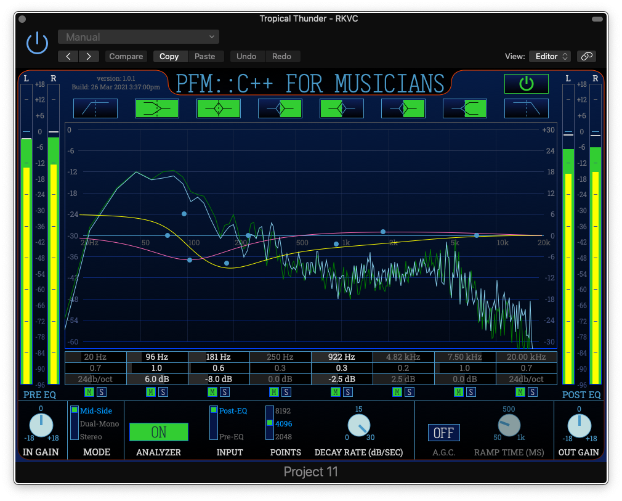Screen dimensions: 622x501
Task: Click M button under 181 Hz band
Action: point(212,392)
